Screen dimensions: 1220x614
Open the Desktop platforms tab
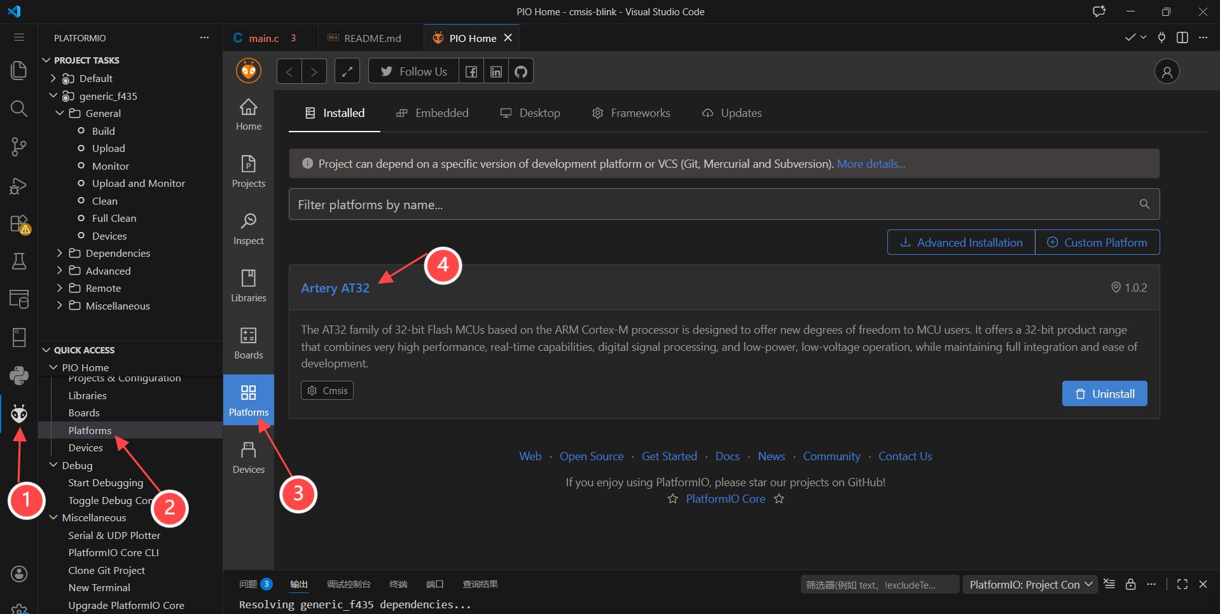(530, 113)
